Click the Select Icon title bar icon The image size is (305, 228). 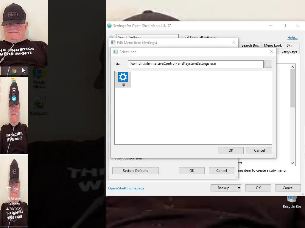point(115,52)
